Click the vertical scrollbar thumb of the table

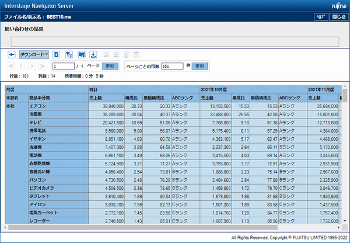345,95
